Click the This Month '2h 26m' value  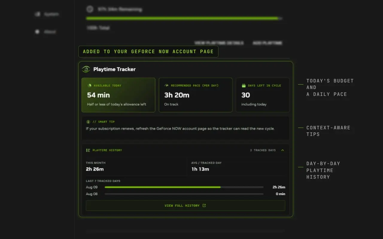tap(95, 169)
